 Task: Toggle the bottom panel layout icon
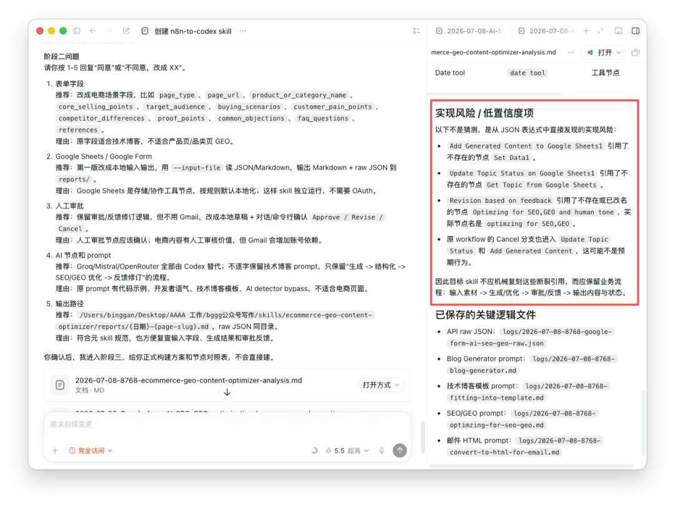[x=618, y=31]
